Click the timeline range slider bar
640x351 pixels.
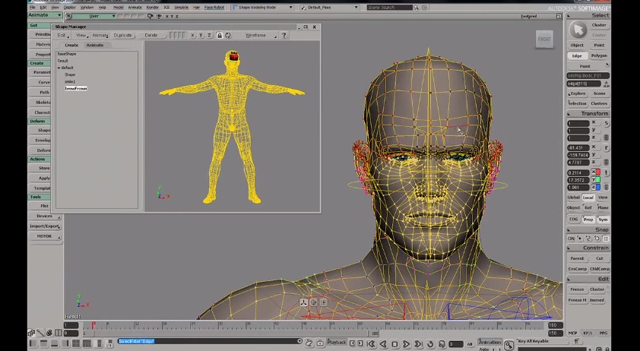click(230, 334)
